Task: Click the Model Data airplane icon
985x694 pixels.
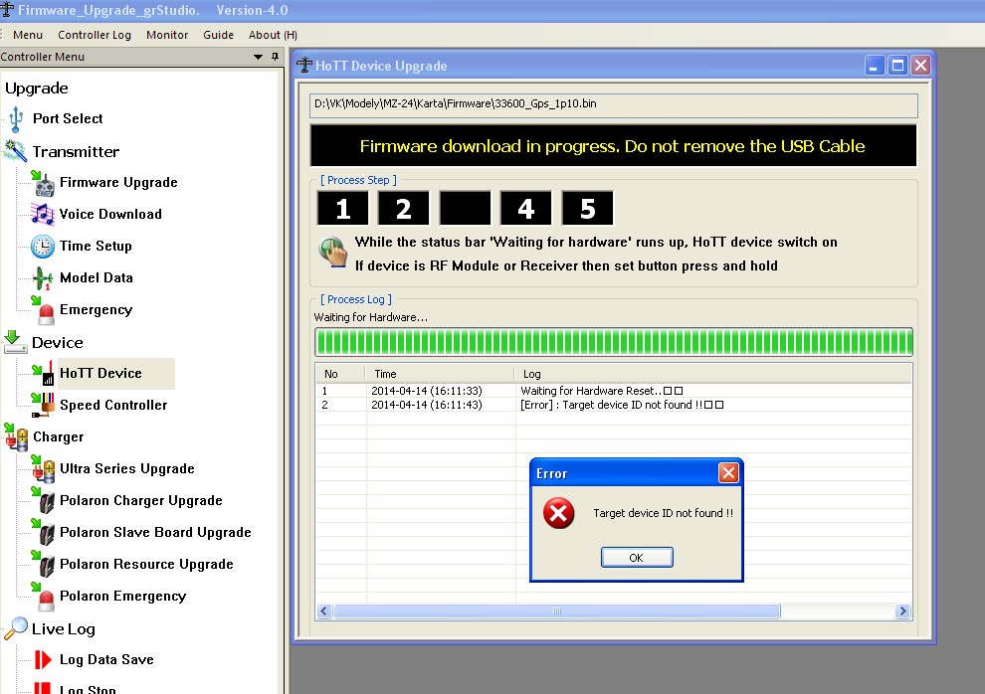Action: pos(43,278)
